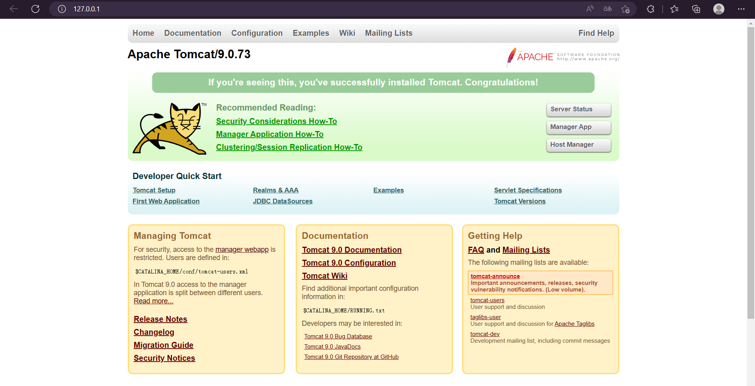Click the Apache Software Foundation logo

coord(563,57)
